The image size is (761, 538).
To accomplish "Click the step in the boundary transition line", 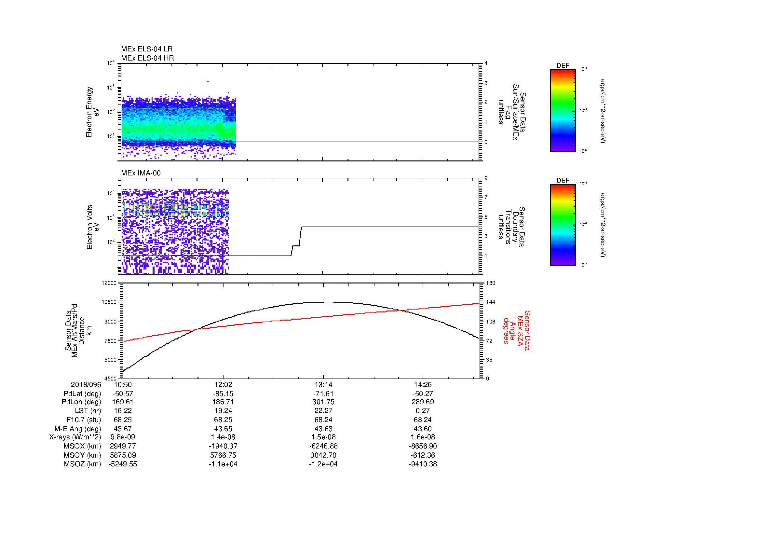I will [296, 241].
